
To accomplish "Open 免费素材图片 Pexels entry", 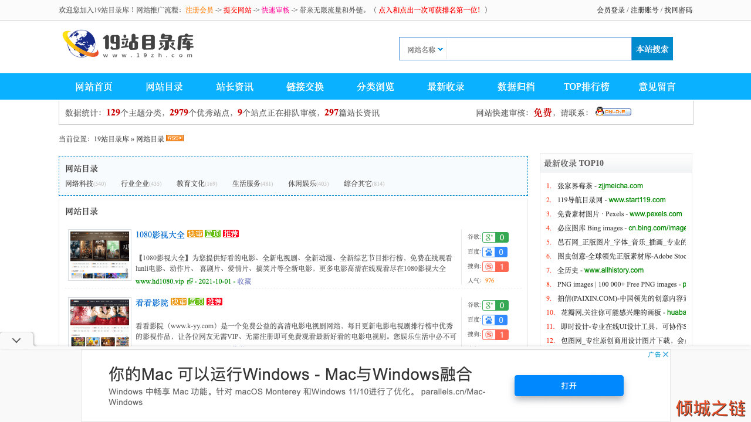I will [590, 214].
